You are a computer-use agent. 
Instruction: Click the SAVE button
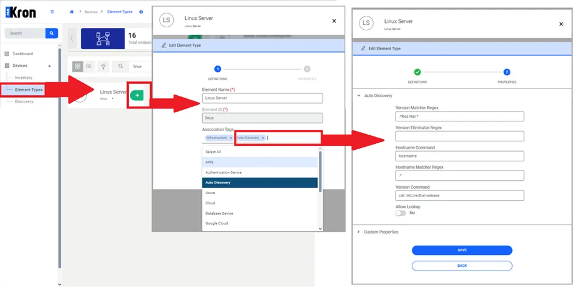(462, 250)
